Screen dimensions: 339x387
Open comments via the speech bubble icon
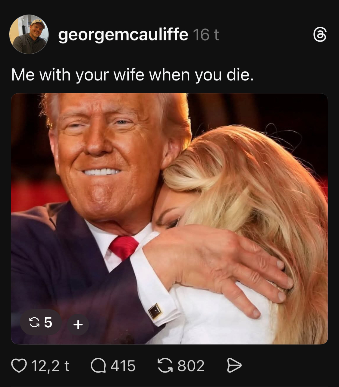98,366
